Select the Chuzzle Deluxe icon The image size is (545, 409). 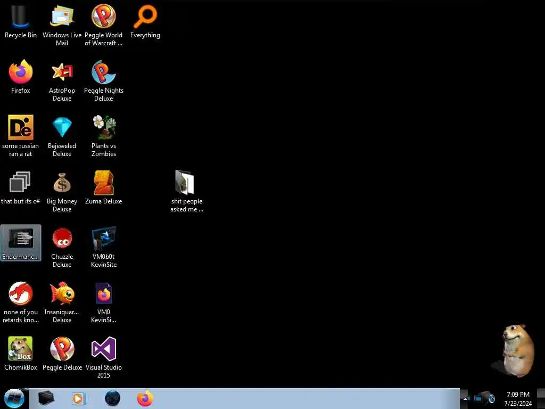coord(62,247)
